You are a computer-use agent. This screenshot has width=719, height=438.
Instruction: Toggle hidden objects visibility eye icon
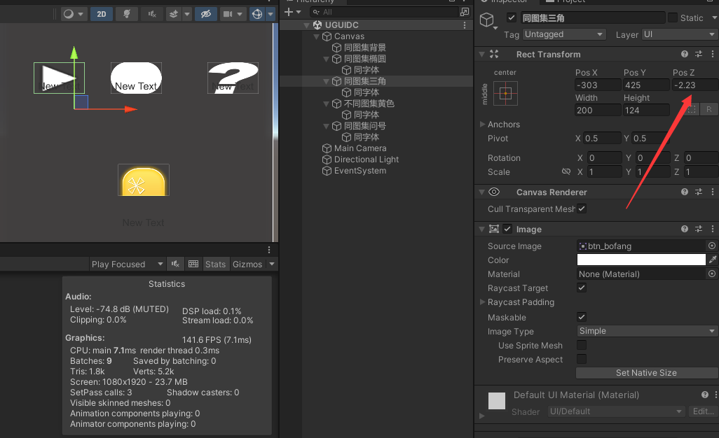(x=206, y=14)
